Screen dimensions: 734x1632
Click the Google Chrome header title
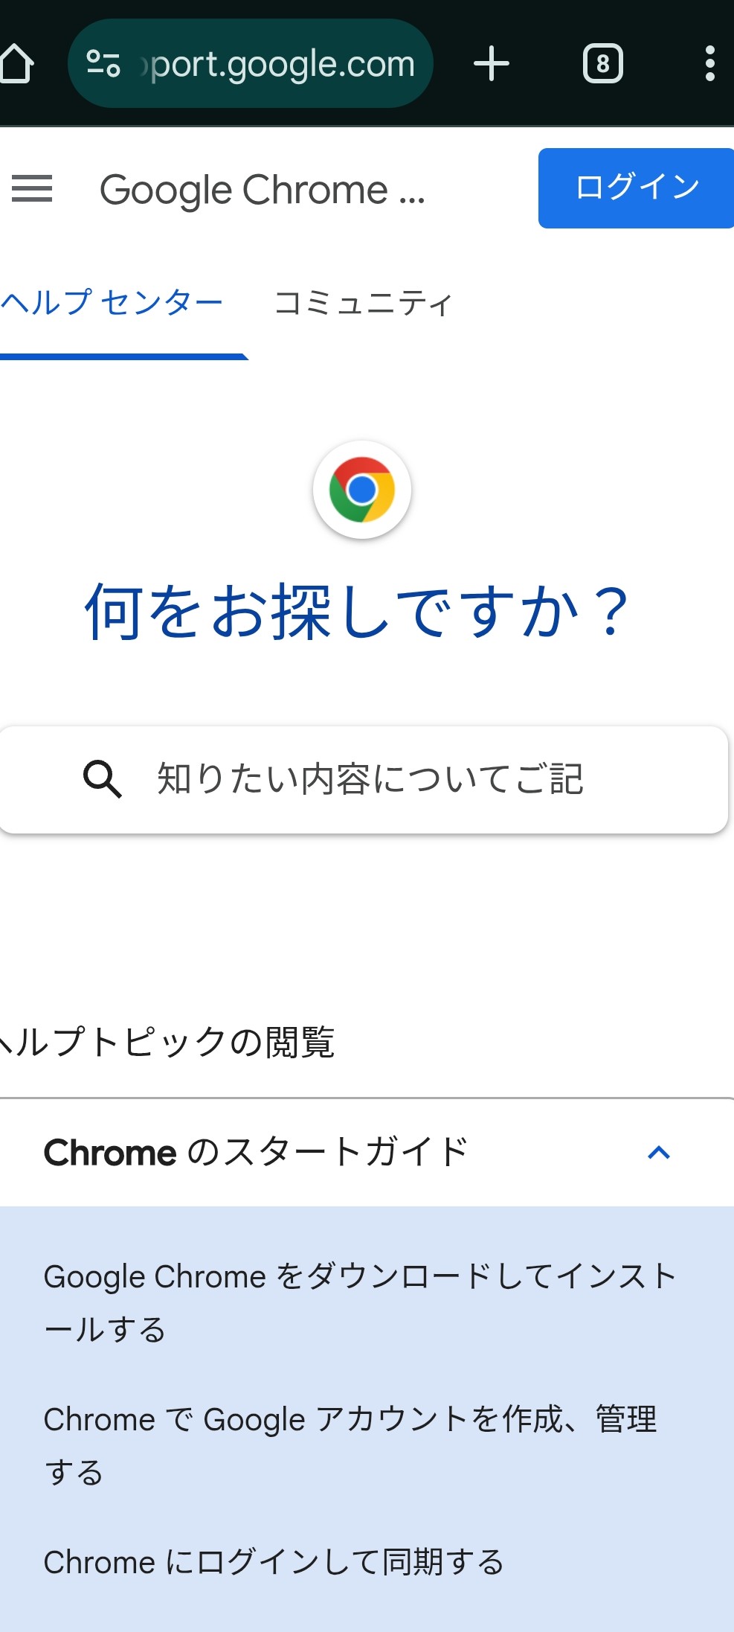[x=262, y=191]
